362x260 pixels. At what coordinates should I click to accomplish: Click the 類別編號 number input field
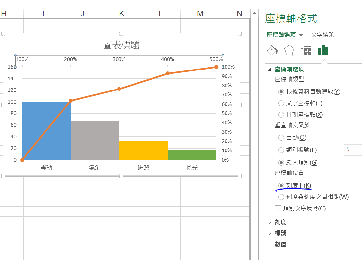click(x=353, y=150)
